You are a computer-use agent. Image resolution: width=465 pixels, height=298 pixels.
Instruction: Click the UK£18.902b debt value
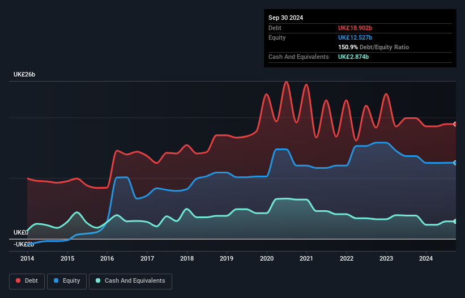click(355, 28)
